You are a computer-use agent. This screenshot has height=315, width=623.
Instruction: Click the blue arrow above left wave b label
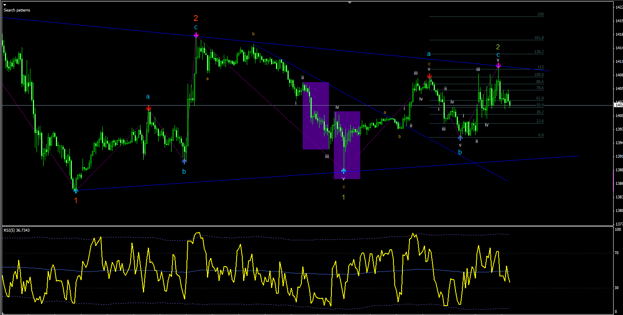click(184, 161)
